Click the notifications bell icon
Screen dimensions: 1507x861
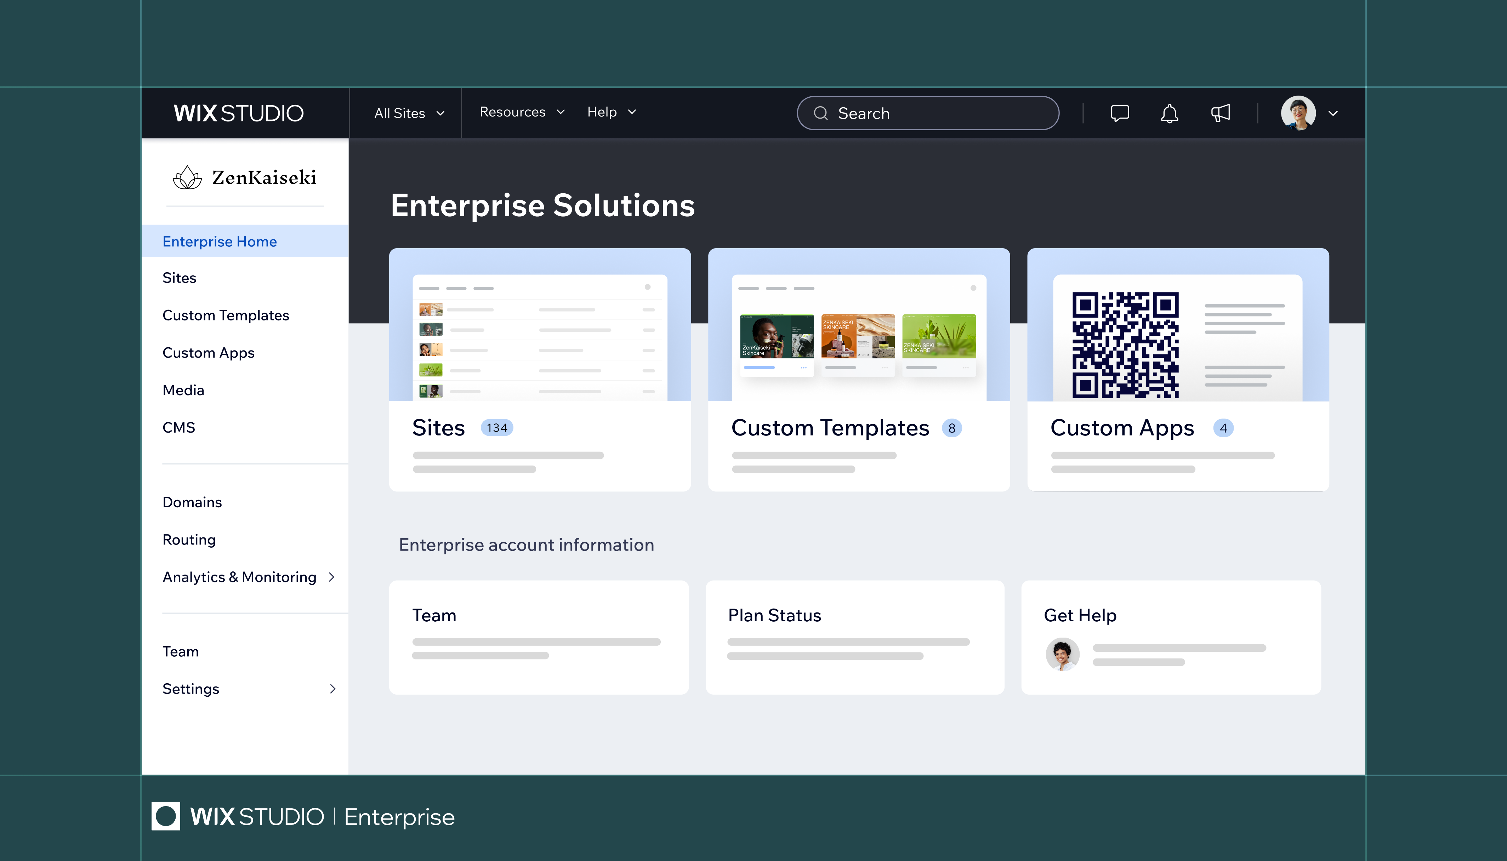pyautogui.click(x=1169, y=113)
